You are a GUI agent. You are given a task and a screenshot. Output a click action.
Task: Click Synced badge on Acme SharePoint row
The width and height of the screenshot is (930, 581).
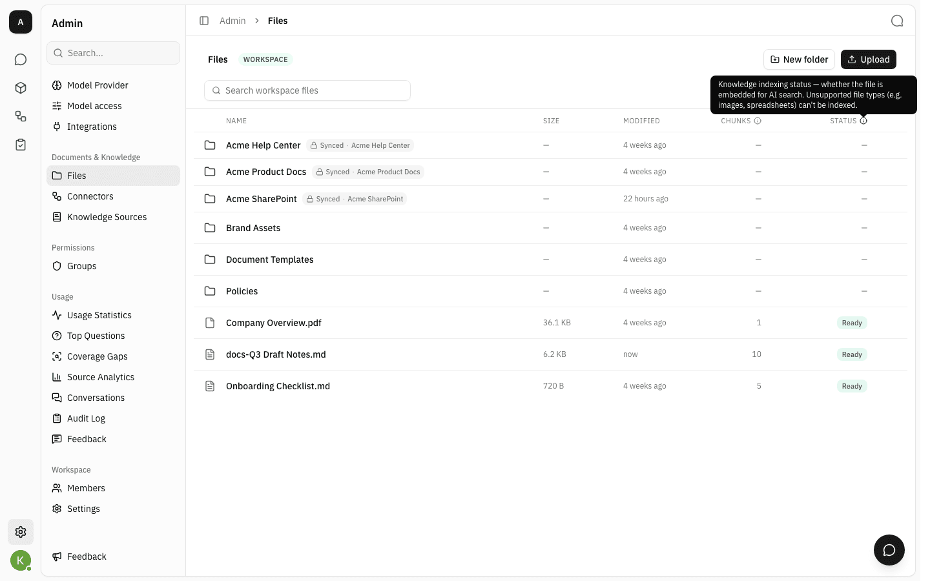355,199
